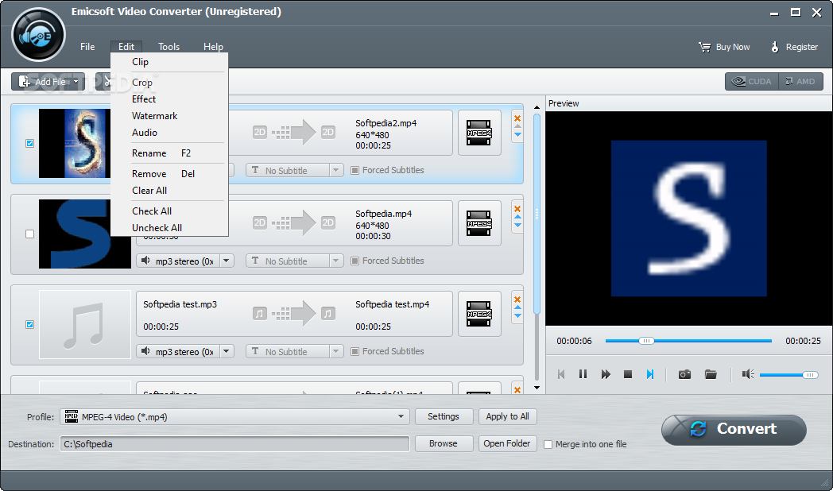This screenshot has height=491, width=833.
Task: Click MPEG4 format icon for Softpedia test.mp4
Action: point(479,314)
